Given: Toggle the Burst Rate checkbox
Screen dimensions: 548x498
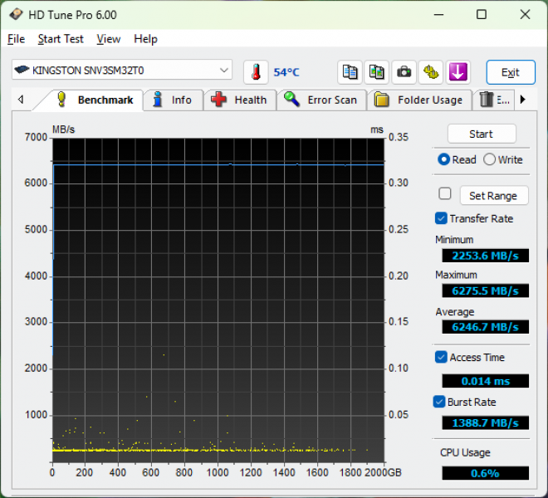Looking at the screenshot, I should coord(441,402).
